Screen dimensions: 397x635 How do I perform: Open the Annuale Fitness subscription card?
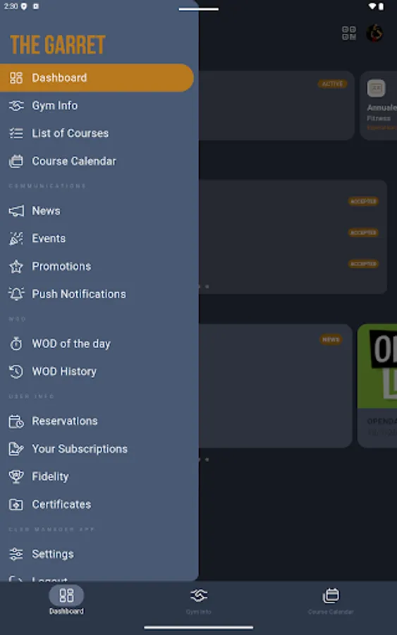[x=379, y=106]
